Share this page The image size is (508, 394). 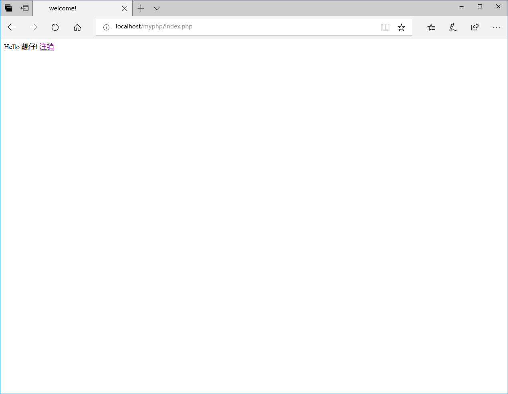475,27
